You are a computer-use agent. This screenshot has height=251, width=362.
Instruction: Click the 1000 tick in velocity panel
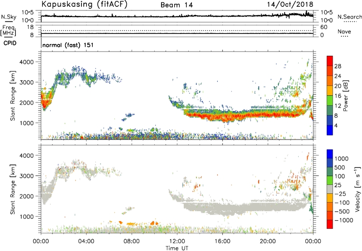[x=27, y=217]
